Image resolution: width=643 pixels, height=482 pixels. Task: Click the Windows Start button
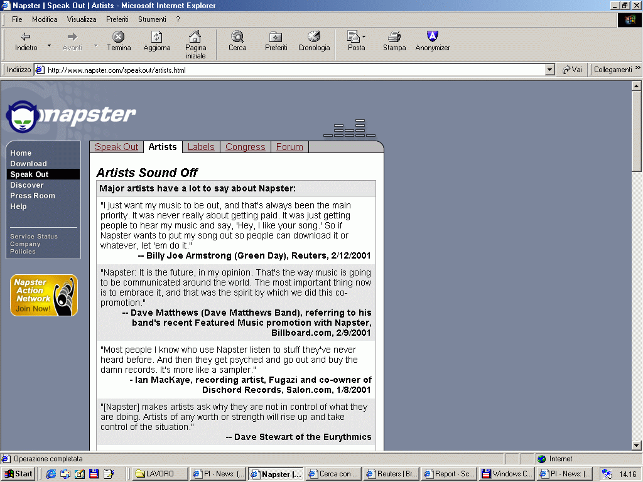18,474
